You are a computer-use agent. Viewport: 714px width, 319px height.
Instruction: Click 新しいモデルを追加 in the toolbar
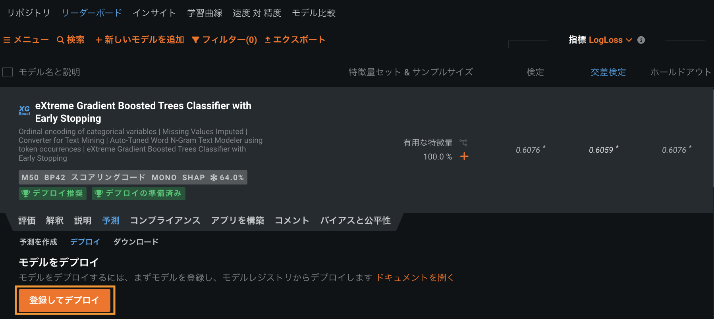tap(140, 40)
